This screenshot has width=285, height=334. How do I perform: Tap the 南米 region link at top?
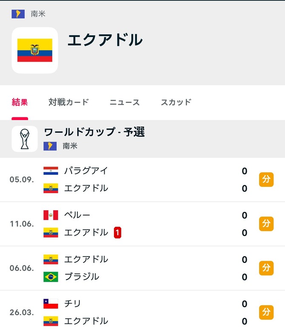pos(38,14)
